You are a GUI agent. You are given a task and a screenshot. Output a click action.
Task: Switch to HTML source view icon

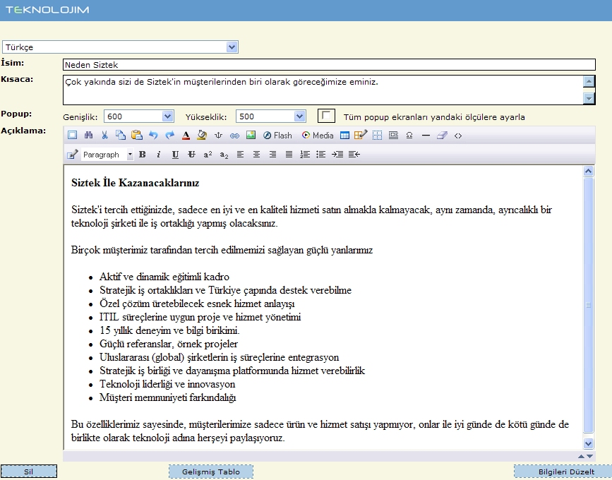point(458,136)
